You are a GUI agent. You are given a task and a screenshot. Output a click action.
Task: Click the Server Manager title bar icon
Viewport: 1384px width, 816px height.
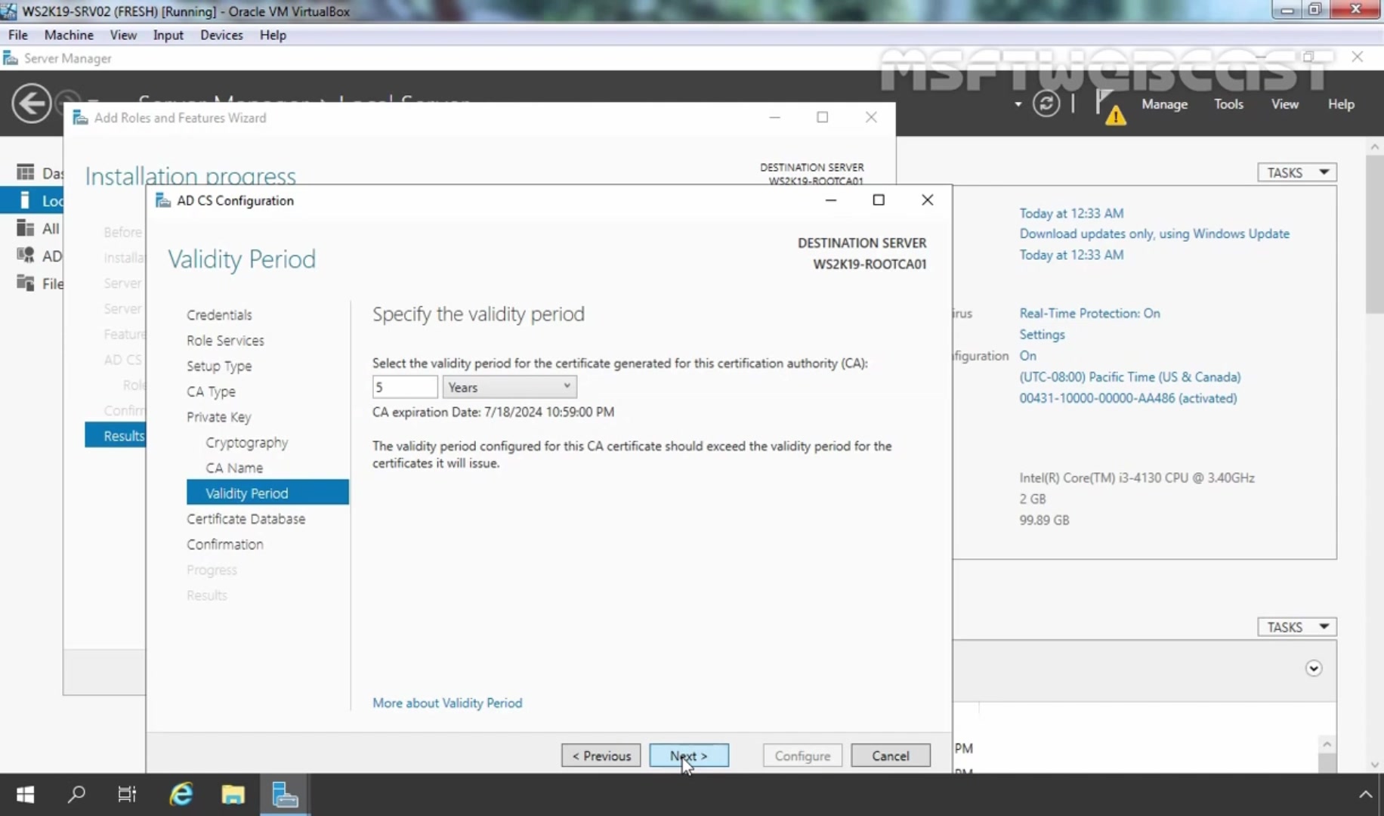[x=11, y=58]
